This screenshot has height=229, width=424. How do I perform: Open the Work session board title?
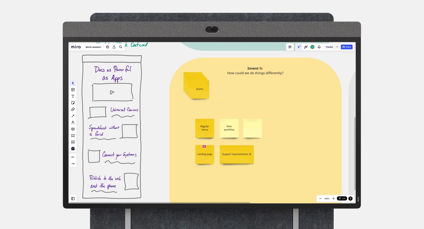[x=93, y=47]
